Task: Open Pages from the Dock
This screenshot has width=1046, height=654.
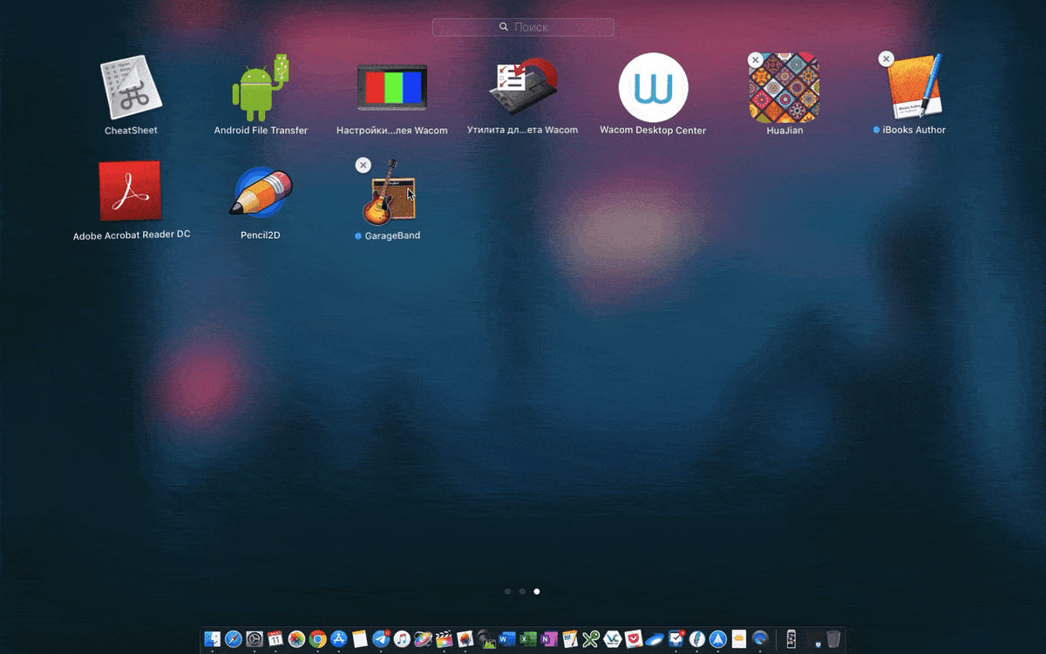Action: pyautogui.click(x=569, y=639)
